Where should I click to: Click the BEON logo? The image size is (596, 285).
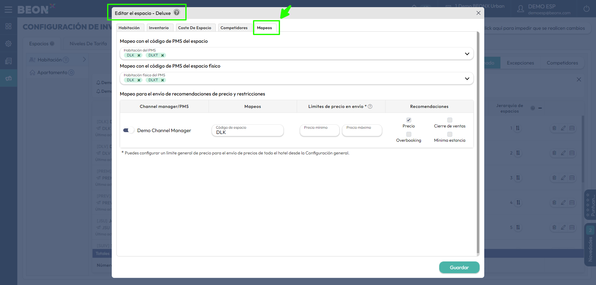pyautogui.click(x=36, y=9)
